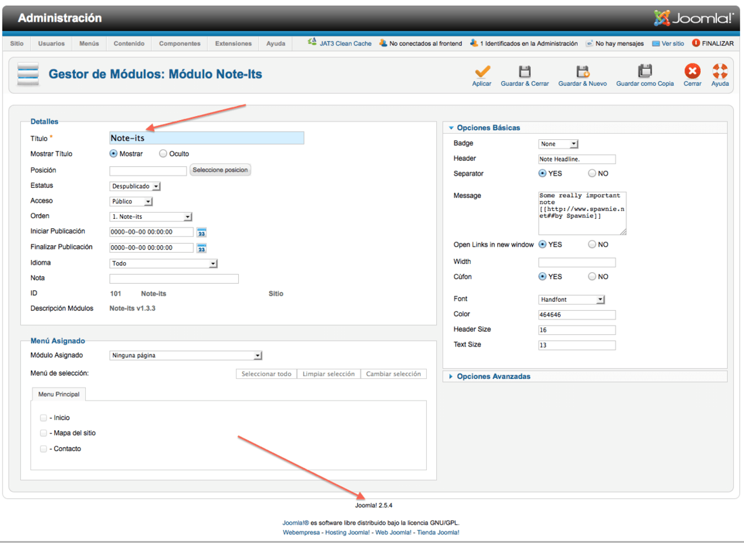Click the Message textarea
This screenshot has width=744, height=543.
[x=582, y=213]
